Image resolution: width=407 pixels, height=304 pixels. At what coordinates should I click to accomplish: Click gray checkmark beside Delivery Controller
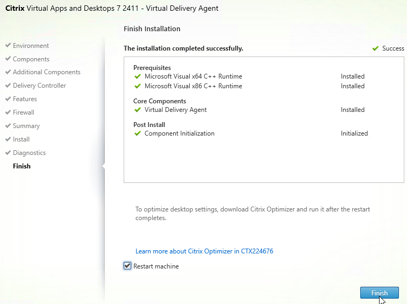[8, 85]
